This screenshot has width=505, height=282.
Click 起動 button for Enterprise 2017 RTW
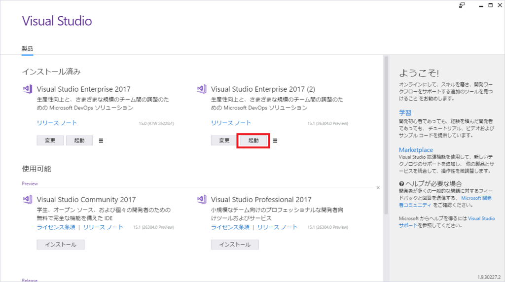pyautogui.click(x=79, y=141)
